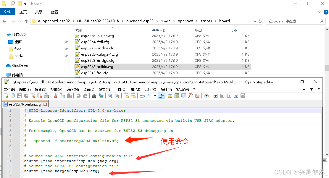The height and width of the screenshot is (178, 329).
Task: Click the Paste icon in Notepad++ toolbar
Action: click(x=69, y=96)
